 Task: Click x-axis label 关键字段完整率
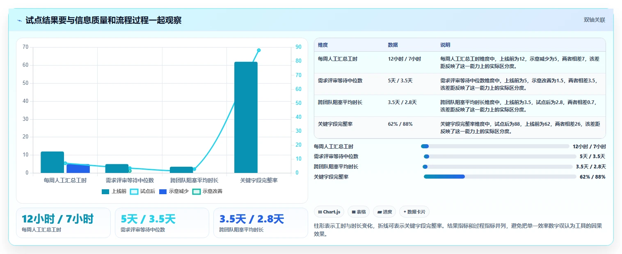pyautogui.click(x=259, y=180)
